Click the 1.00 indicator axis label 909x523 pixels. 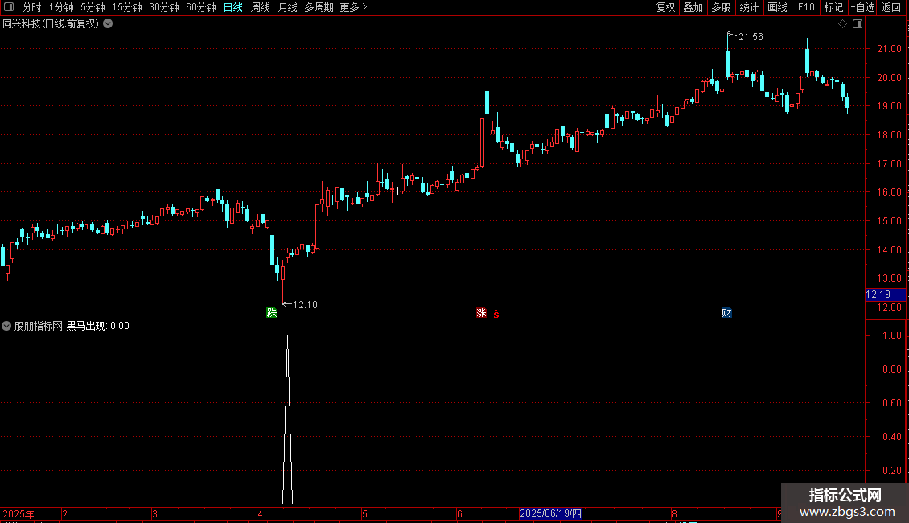(x=891, y=336)
